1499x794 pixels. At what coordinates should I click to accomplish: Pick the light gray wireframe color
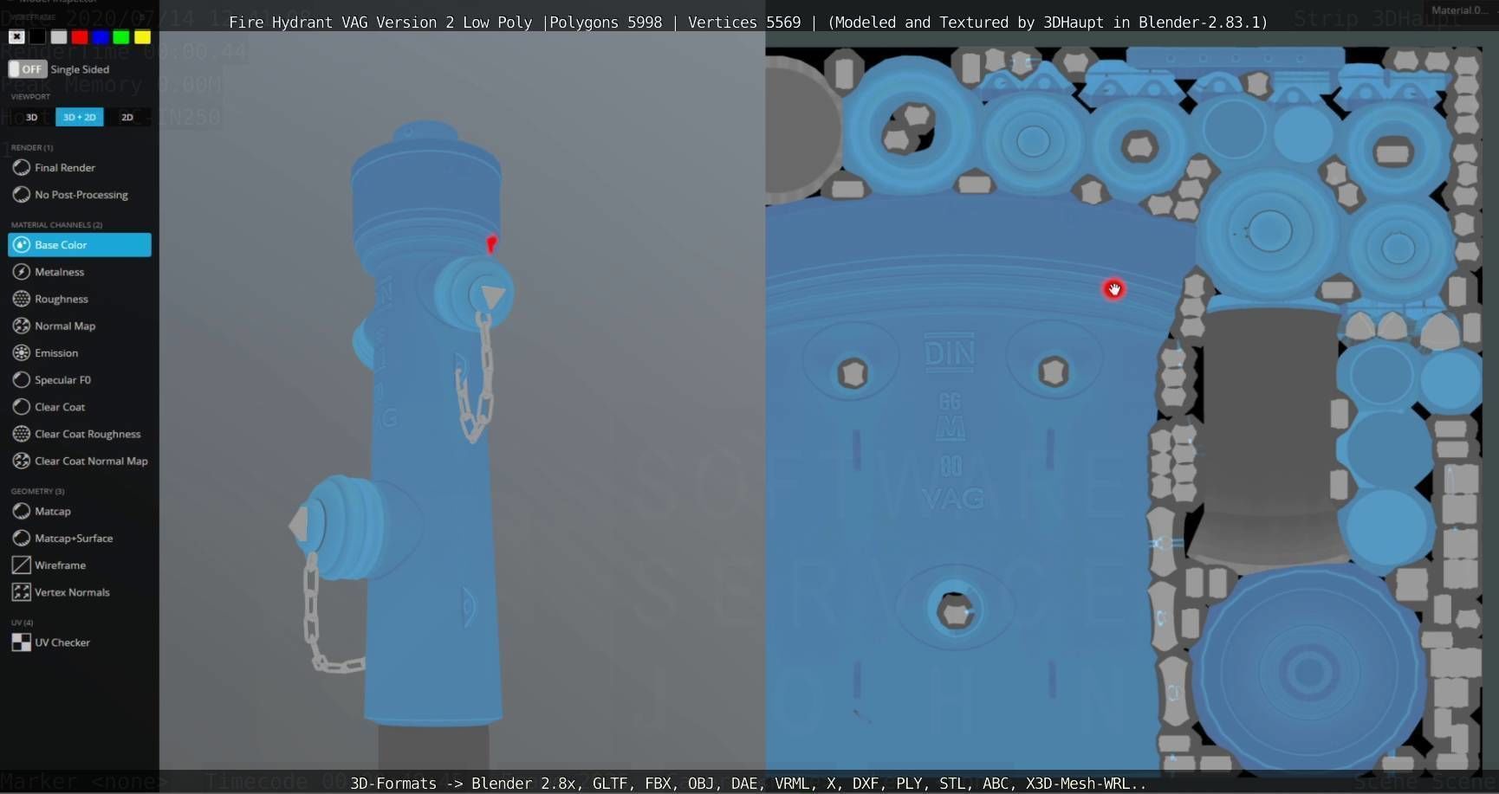(58, 36)
